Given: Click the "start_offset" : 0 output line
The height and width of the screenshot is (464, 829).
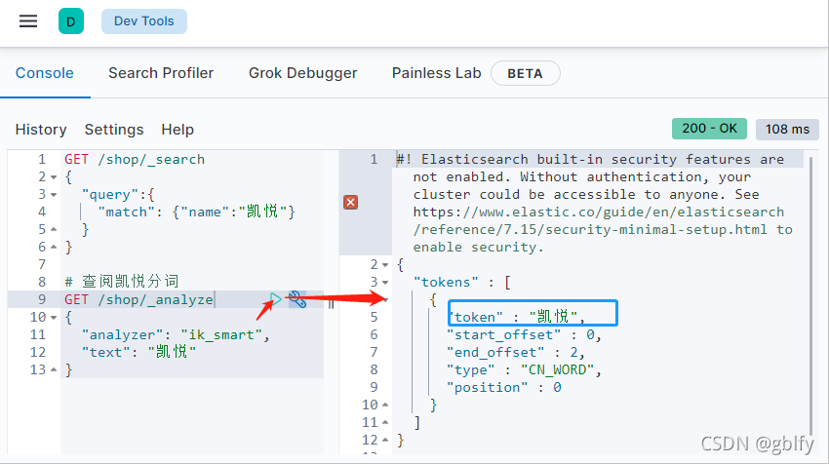Looking at the screenshot, I should tap(524, 335).
